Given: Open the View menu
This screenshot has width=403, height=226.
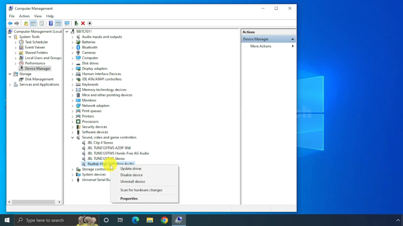Looking at the screenshot, I should pyautogui.click(x=38, y=16).
